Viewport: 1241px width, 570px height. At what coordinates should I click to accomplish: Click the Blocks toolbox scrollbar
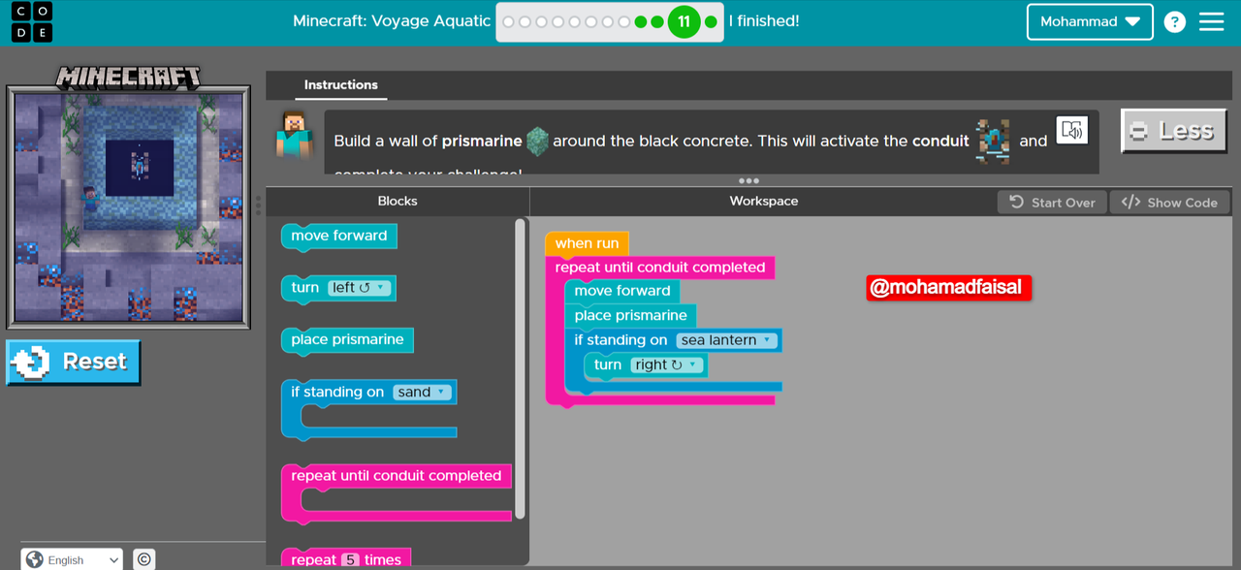click(x=520, y=368)
